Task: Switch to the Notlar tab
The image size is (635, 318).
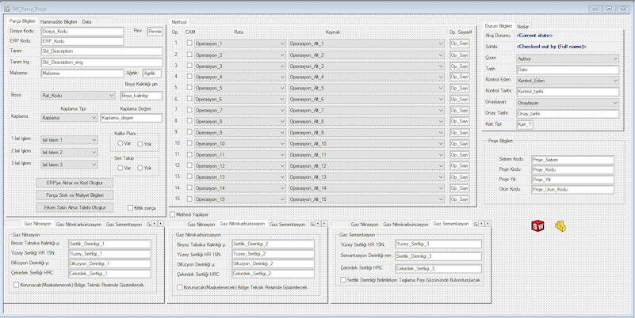Action: tap(522, 26)
